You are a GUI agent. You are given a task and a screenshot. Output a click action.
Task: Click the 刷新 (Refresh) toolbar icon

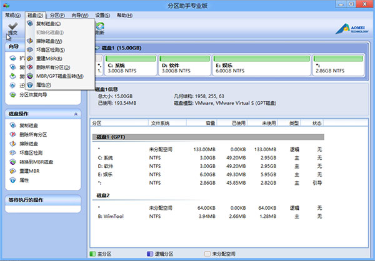pos(100,28)
